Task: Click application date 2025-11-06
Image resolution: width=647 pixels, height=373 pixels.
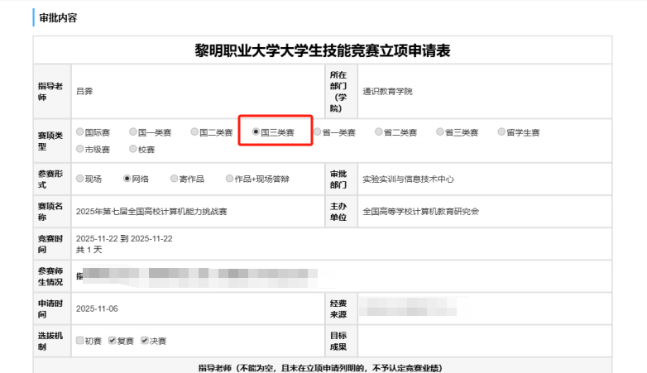Action: tap(97, 308)
